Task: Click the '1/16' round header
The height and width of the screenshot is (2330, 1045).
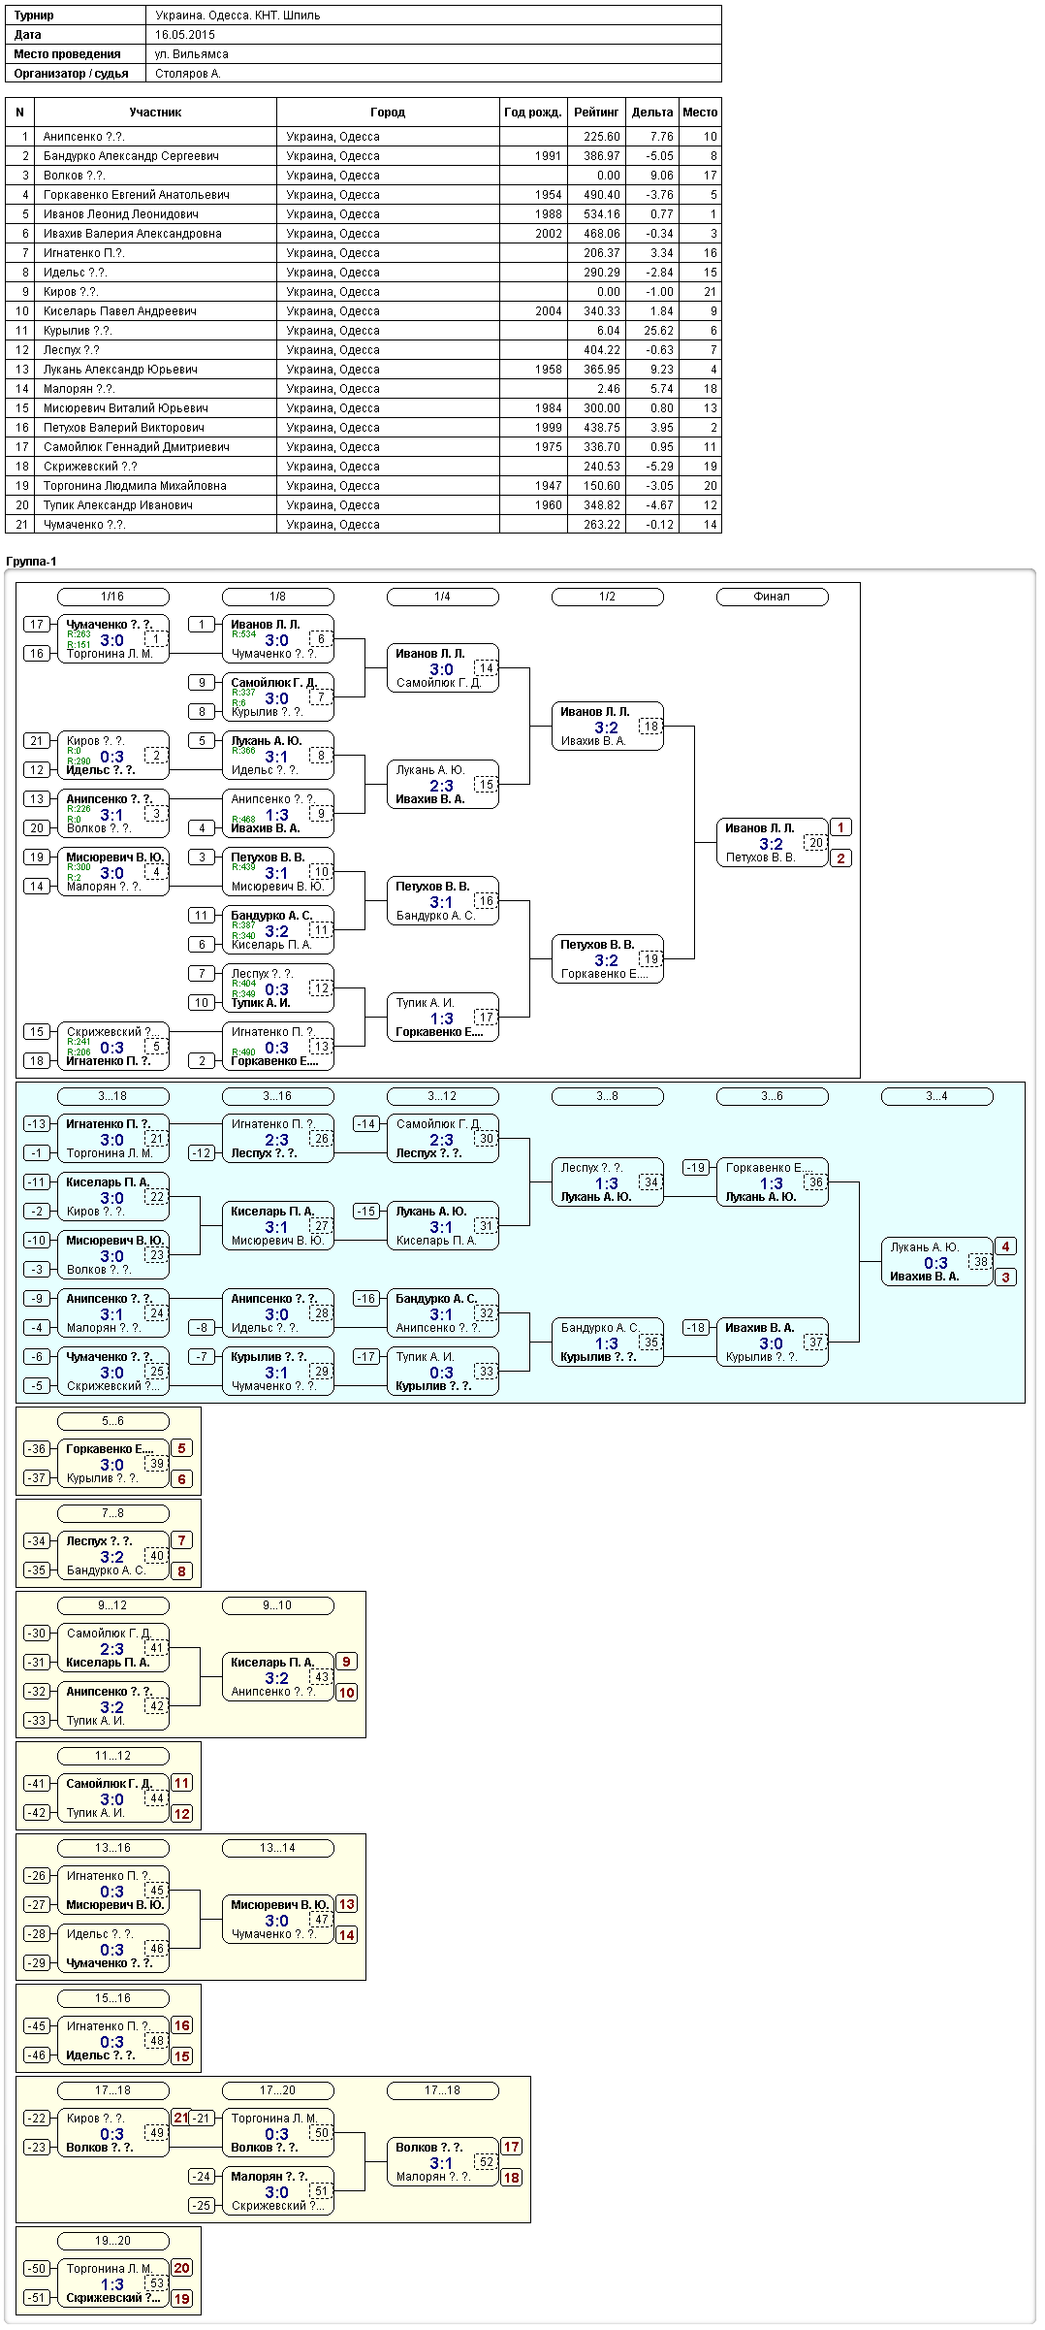Action: [113, 597]
